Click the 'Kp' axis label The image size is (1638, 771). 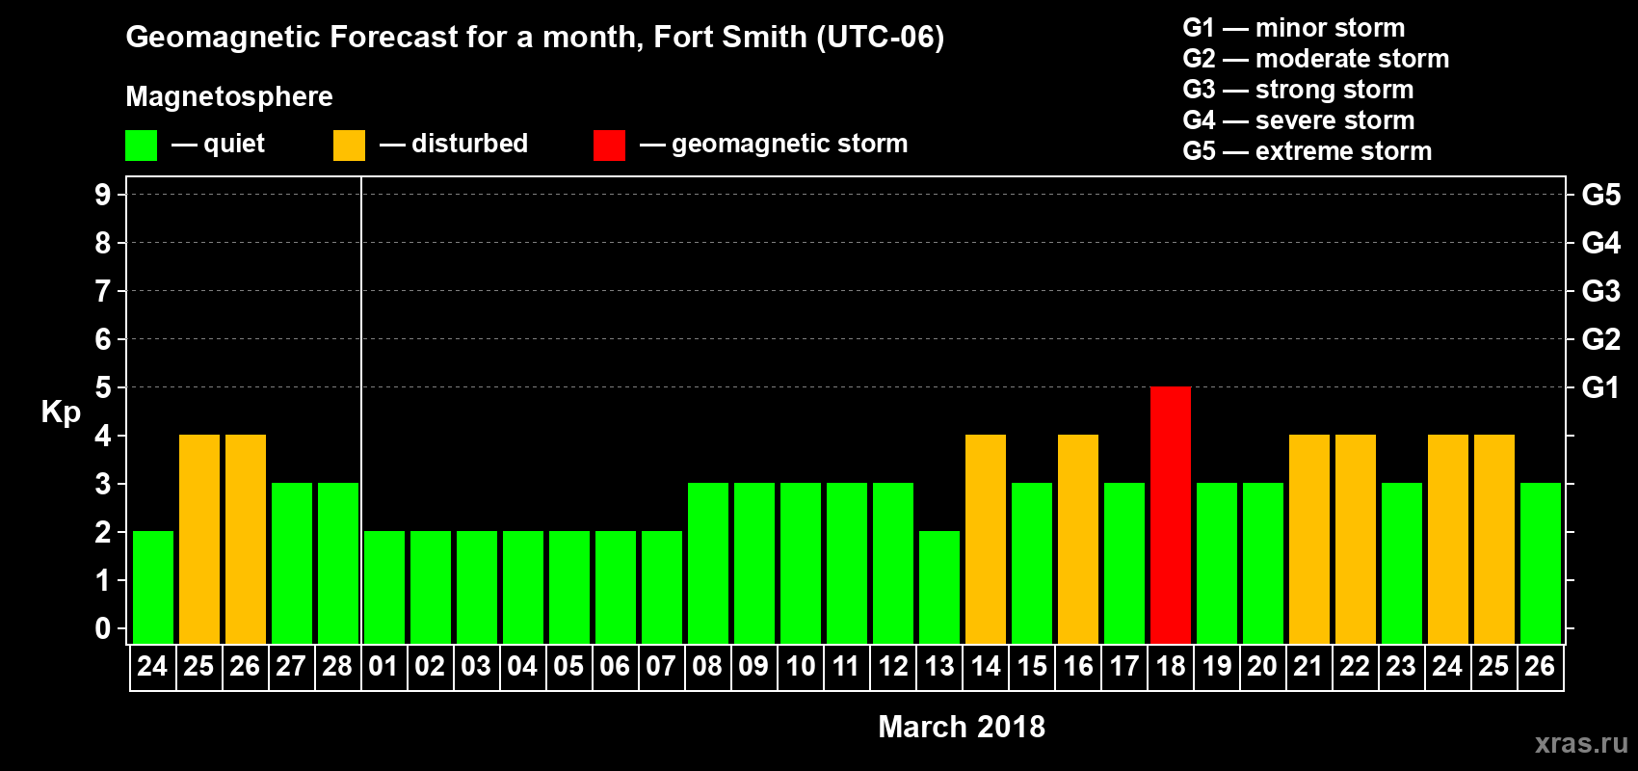61,412
